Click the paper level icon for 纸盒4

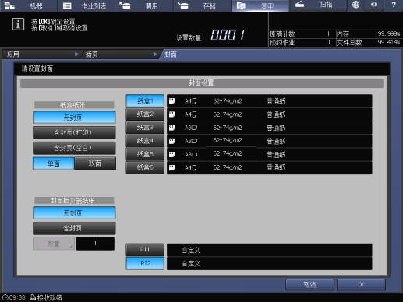172,141
